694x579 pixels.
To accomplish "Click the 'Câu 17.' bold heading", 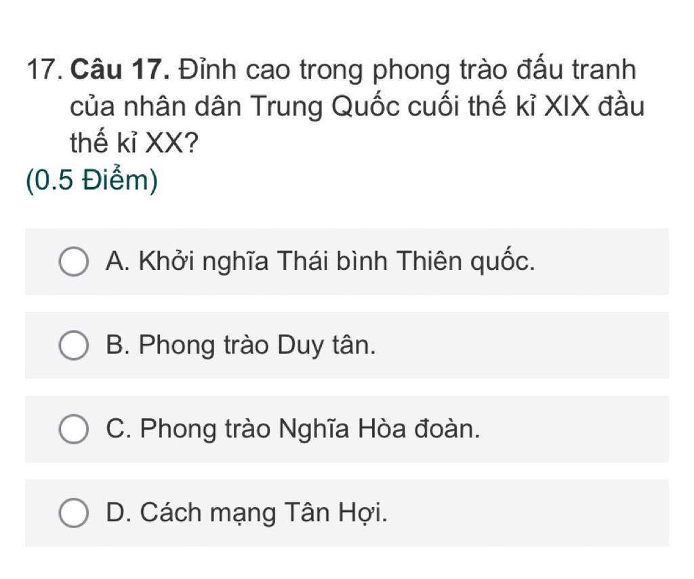I will pyautogui.click(x=120, y=70).
